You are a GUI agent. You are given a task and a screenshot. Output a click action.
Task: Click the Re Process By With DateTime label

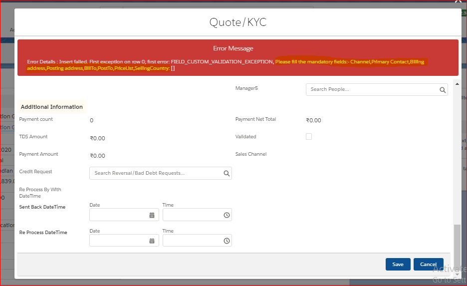point(40,193)
